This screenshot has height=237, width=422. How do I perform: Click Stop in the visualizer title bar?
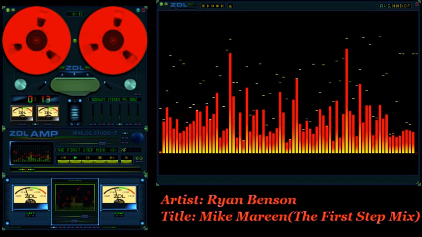217,6
